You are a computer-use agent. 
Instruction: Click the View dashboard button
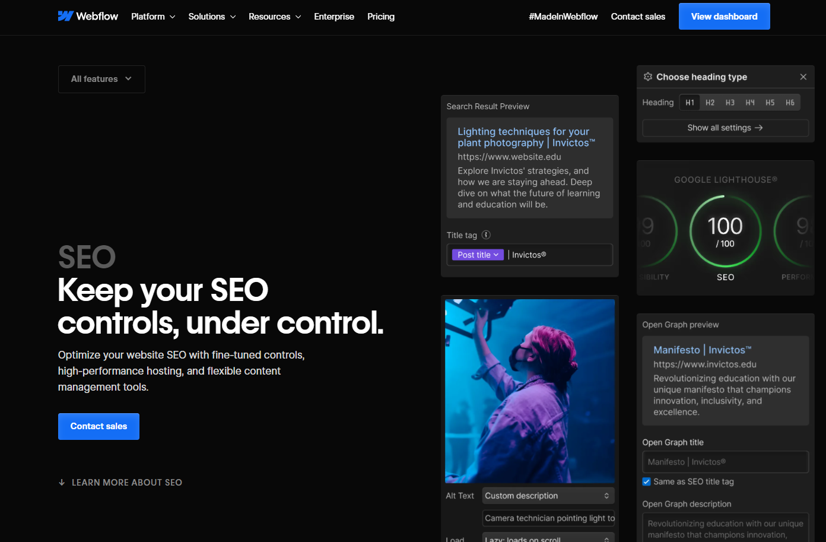(724, 17)
